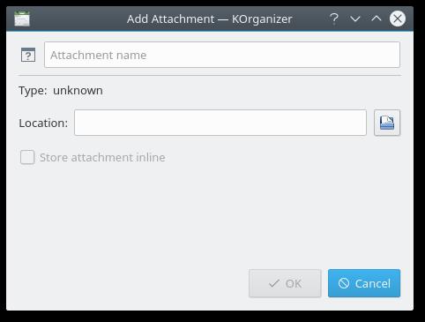Click the checkmark icon on OK
The height and width of the screenshot is (322, 425).
click(x=274, y=283)
